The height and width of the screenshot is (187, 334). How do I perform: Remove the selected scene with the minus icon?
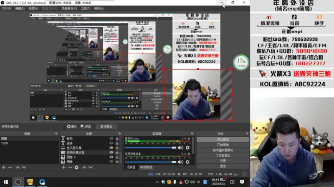coord(10,167)
